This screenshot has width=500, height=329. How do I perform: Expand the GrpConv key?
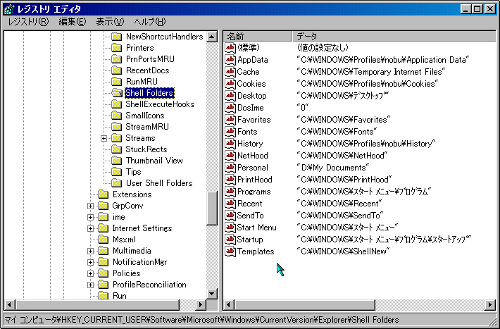90,206
